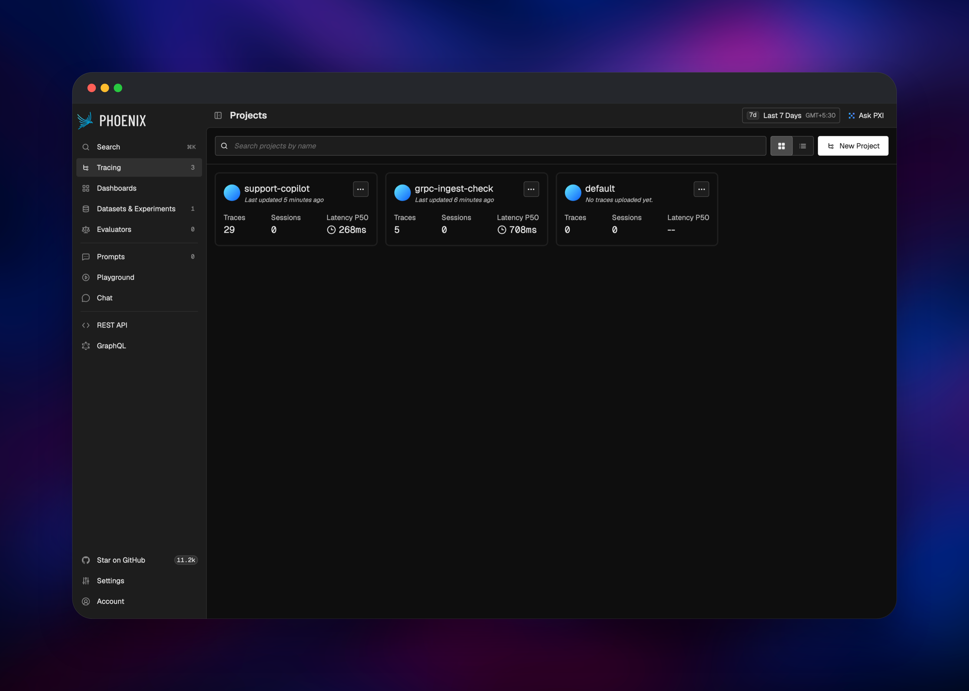
Task: Click the clock icon beside 708ms
Action: [x=502, y=230]
